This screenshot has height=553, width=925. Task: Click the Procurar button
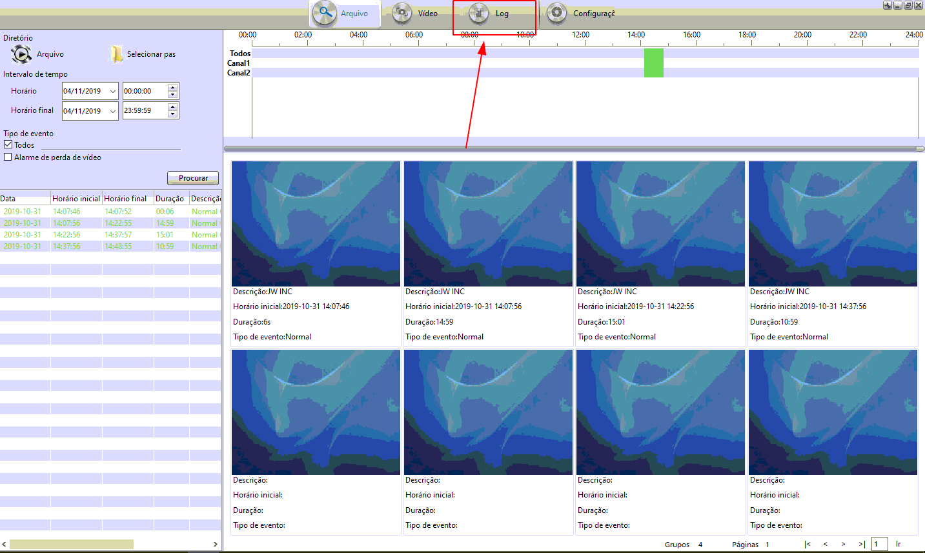click(x=193, y=178)
